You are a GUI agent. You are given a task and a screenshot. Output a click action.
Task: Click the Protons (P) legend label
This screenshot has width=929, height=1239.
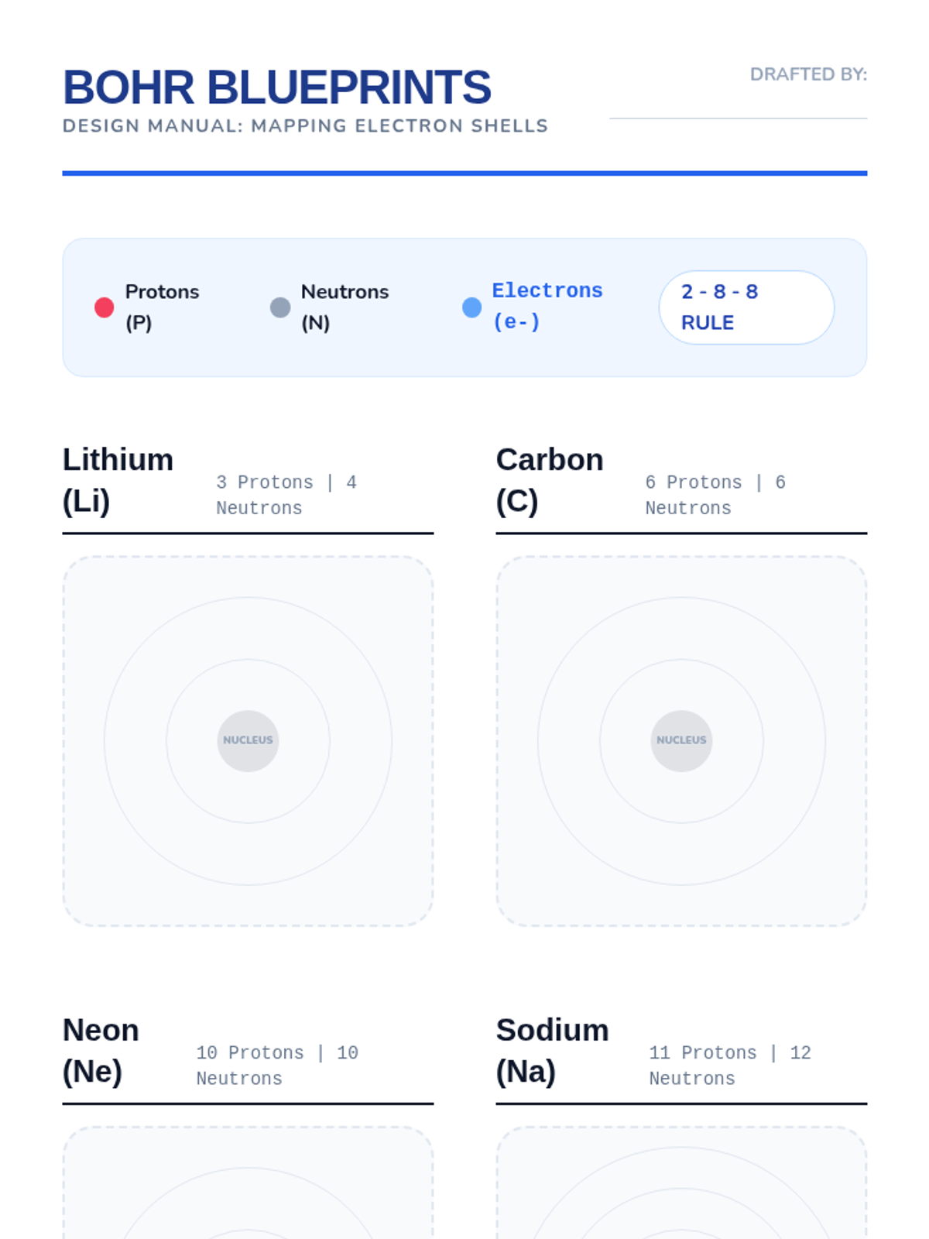[x=162, y=307]
